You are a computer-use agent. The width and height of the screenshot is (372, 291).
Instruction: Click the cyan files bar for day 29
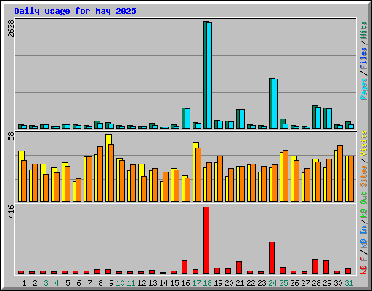pyautogui.click(x=329, y=119)
